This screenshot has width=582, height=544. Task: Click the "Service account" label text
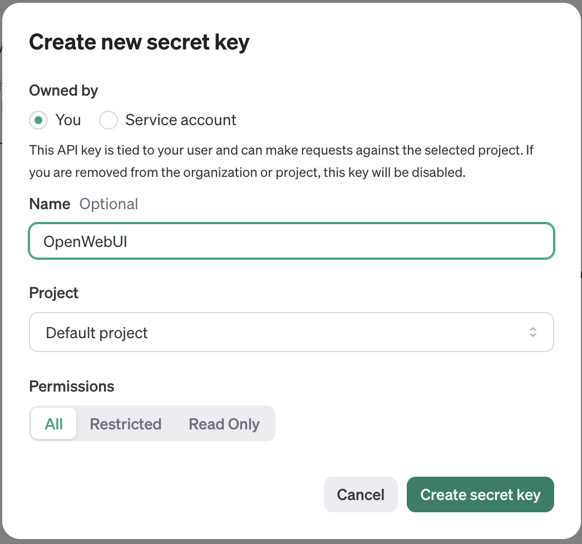point(181,120)
